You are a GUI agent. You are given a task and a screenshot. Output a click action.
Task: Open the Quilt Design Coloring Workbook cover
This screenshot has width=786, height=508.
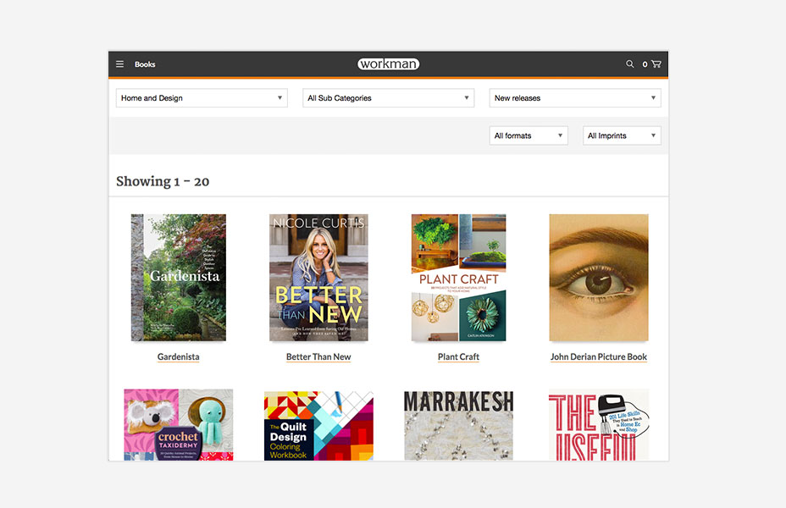tap(318, 426)
